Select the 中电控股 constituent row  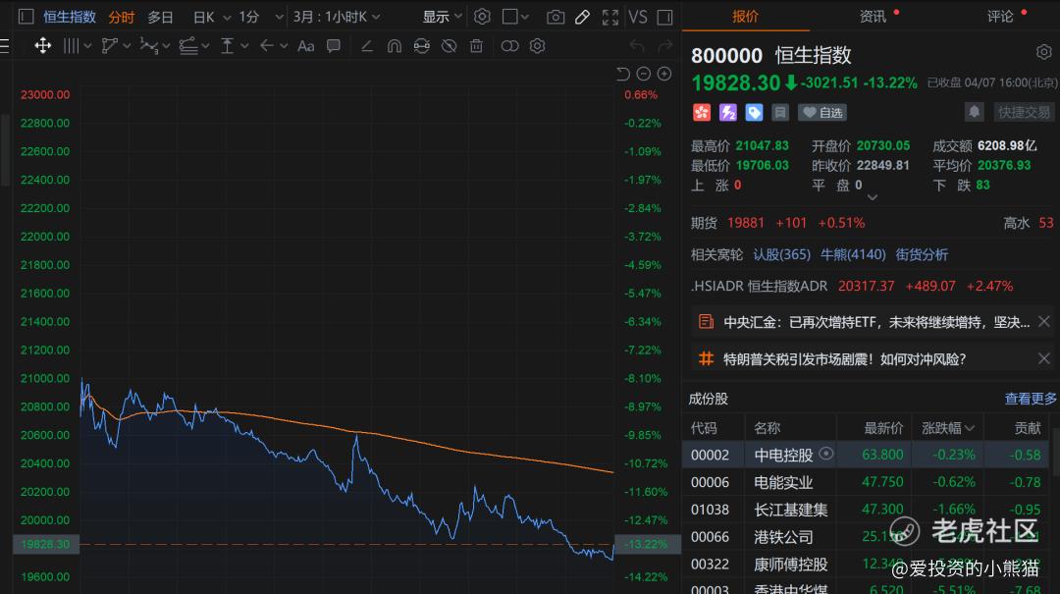pos(867,455)
